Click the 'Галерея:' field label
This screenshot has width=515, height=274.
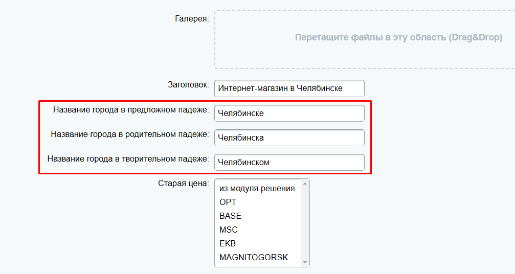pos(192,19)
